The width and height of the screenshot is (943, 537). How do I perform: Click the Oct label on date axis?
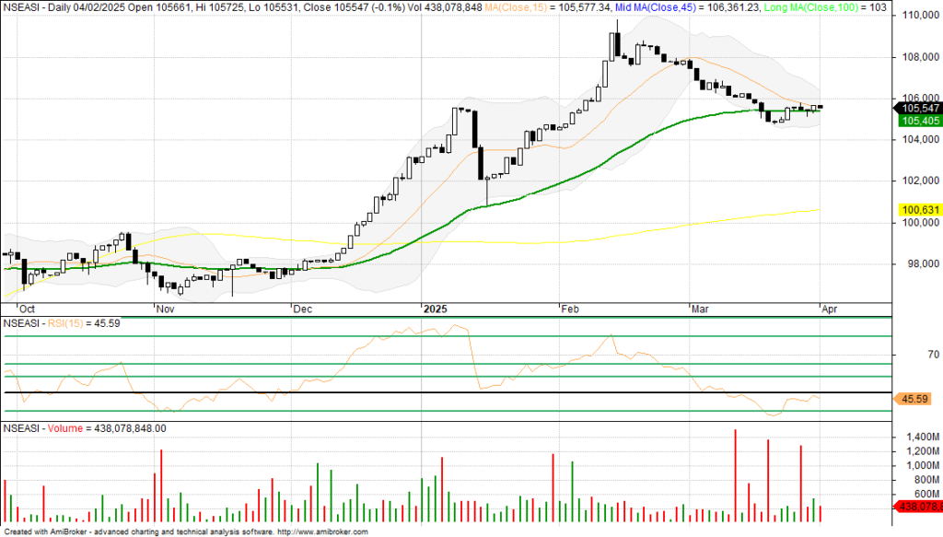(29, 310)
